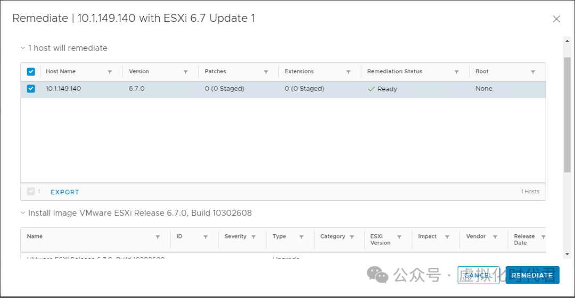Click the EXPORT link
The width and height of the screenshot is (575, 298).
tap(65, 192)
